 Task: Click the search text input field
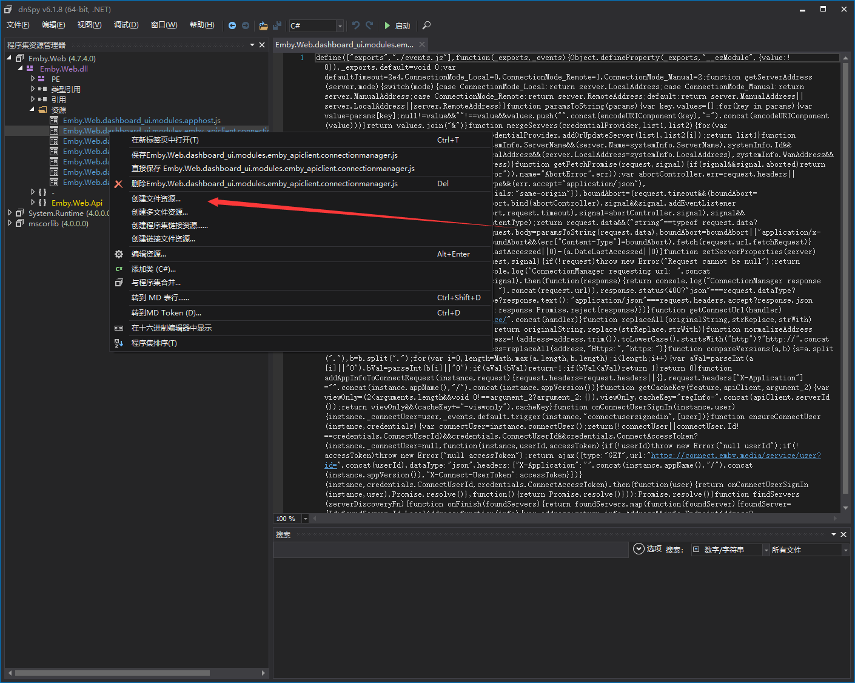451,550
